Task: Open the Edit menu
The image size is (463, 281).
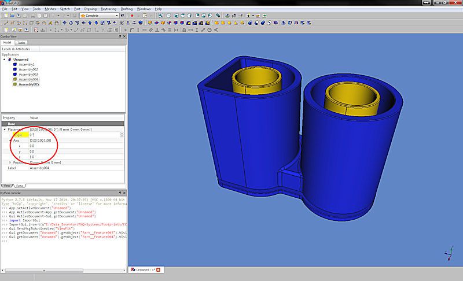Action: click(14, 9)
